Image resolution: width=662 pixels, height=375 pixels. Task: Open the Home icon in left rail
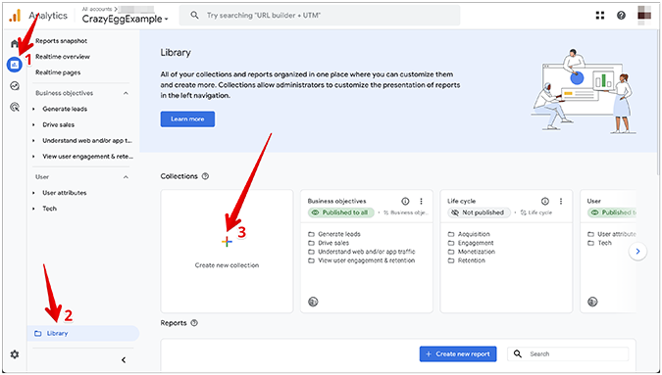15,43
